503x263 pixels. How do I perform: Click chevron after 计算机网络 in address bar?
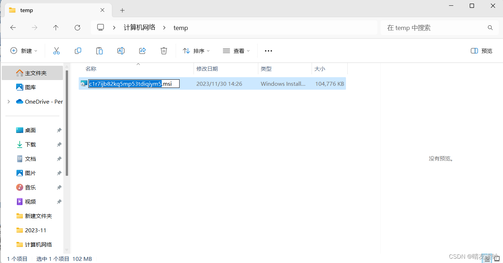click(x=165, y=28)
